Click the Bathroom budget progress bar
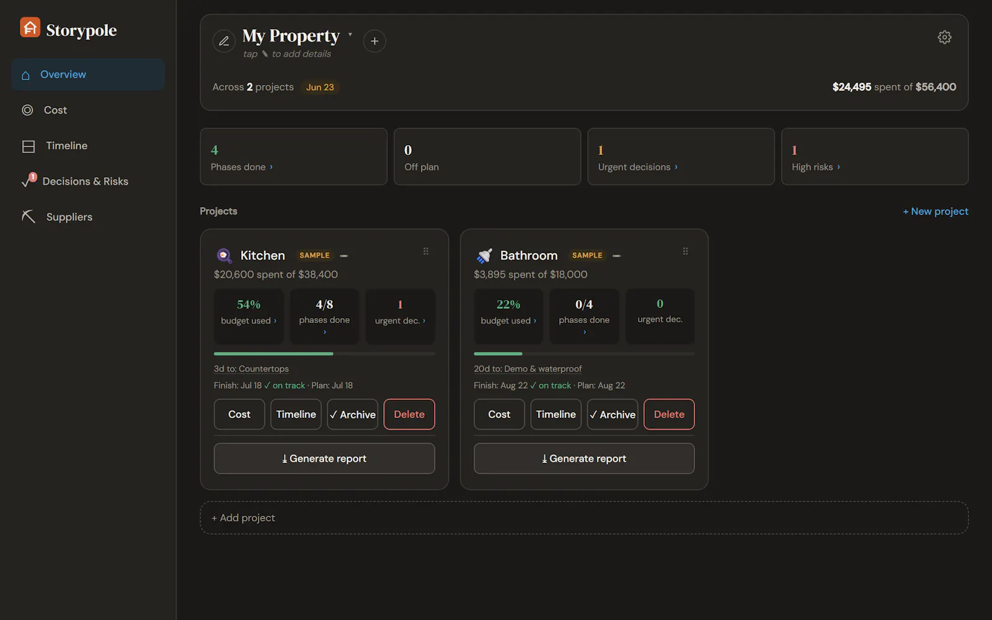Screen dimensions: 992x620 pos(584,353)
